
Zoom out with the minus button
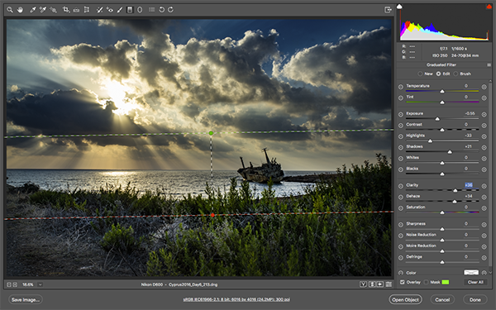9,284
